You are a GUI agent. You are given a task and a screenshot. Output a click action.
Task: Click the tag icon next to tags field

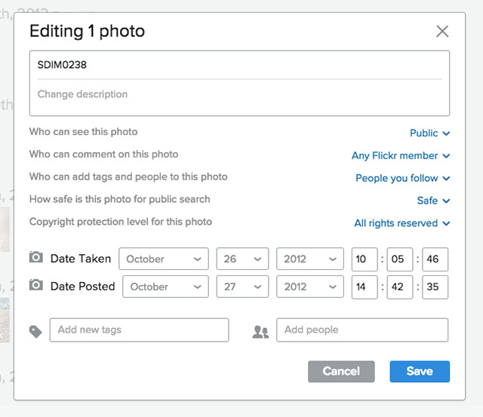click(x=35, y=330)
